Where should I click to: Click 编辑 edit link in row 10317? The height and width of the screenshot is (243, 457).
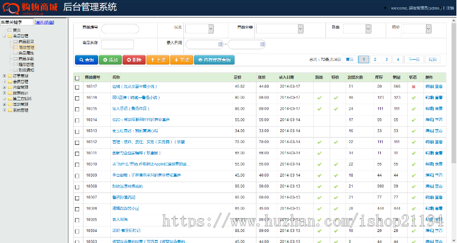[x=429, y=86]
